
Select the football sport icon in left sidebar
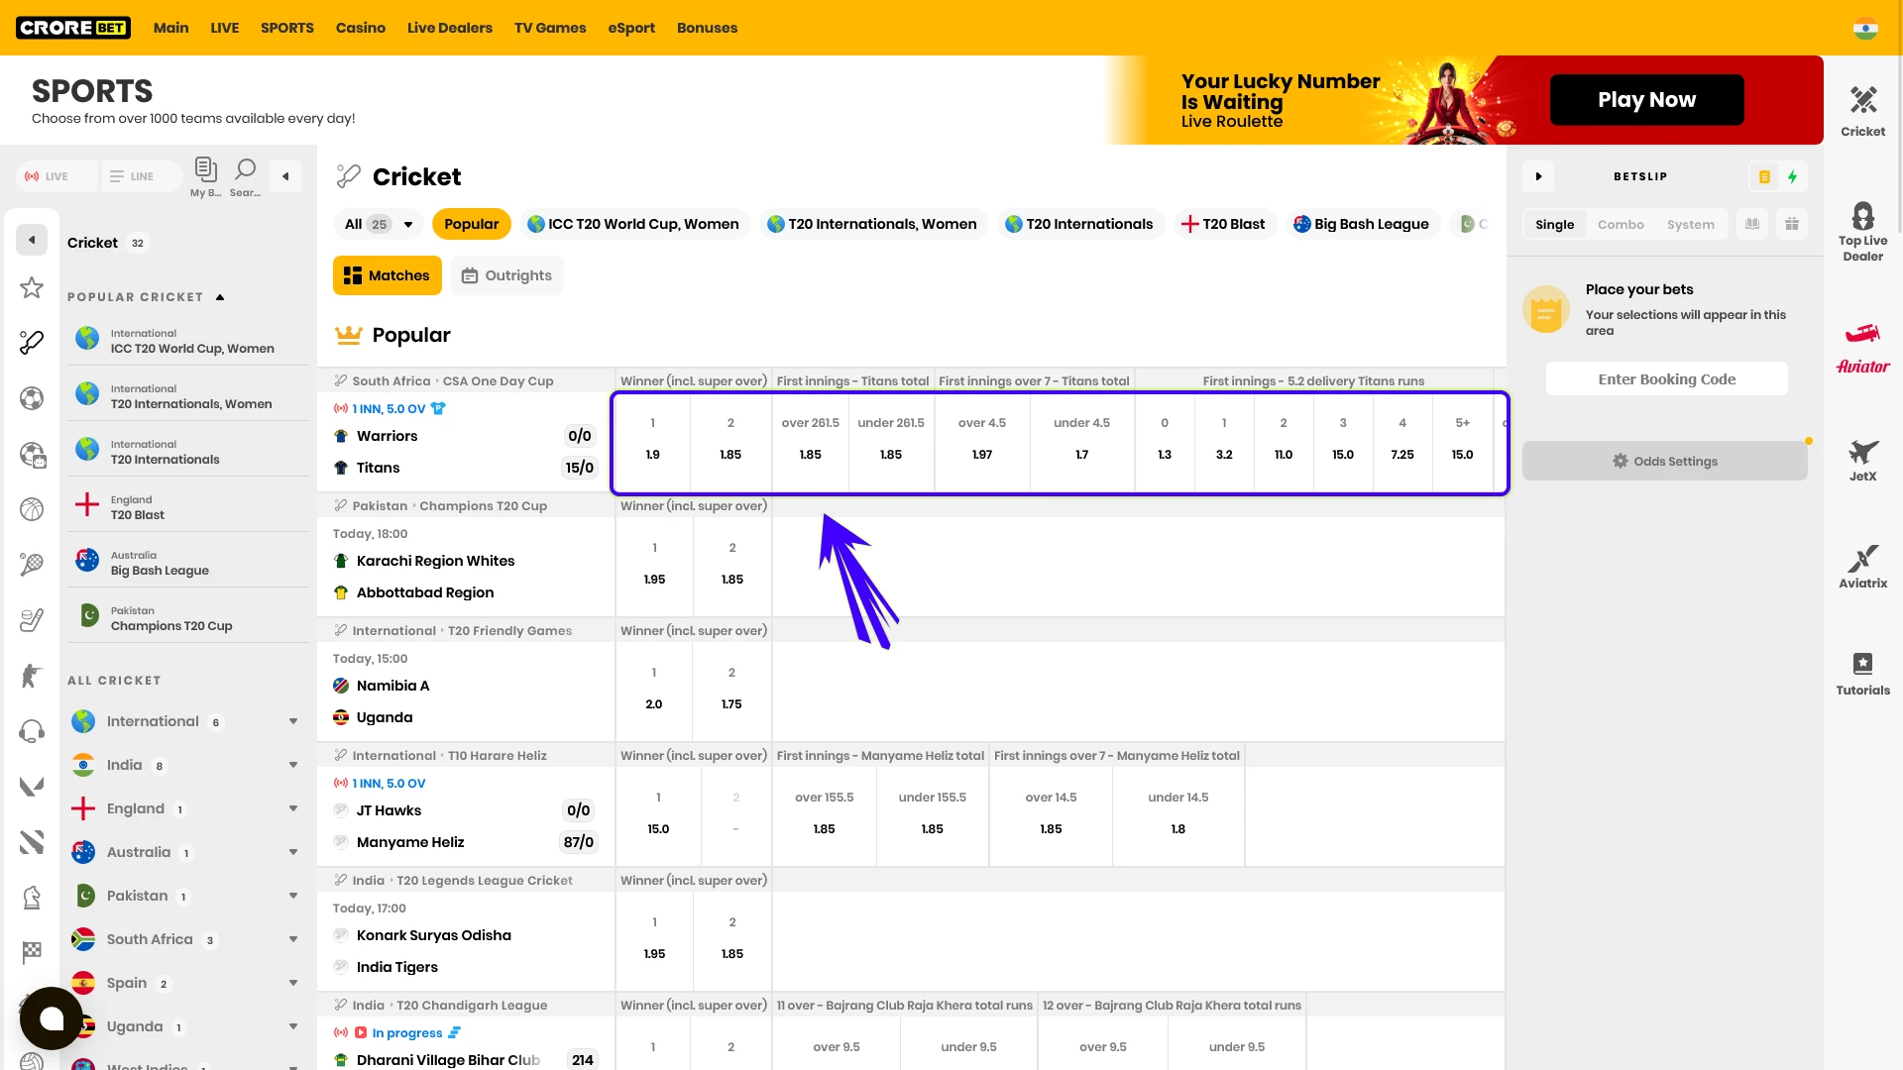pos(32,398)
